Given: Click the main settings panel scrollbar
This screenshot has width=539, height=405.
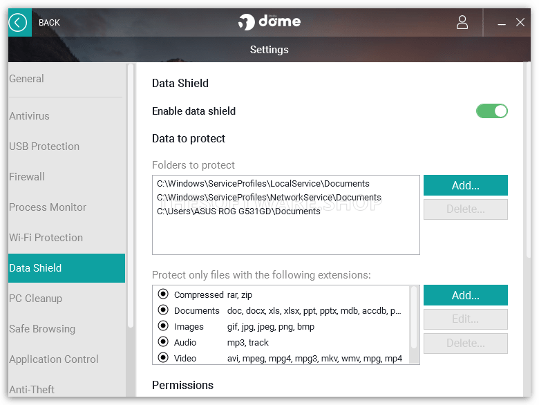Looking at the screenshot, I should click(x=529, y=160).
